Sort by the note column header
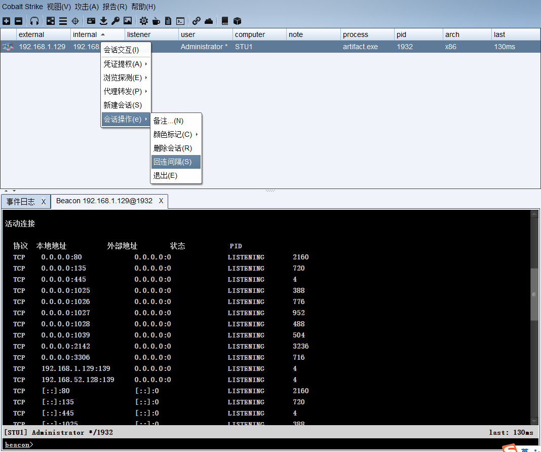541x452 pixels. tap(313, 34)
